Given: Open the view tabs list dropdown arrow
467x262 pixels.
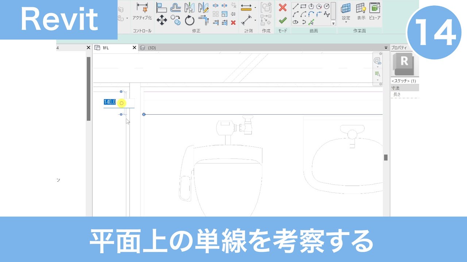Looking at the screenshot, I should (x=386, y=48).
